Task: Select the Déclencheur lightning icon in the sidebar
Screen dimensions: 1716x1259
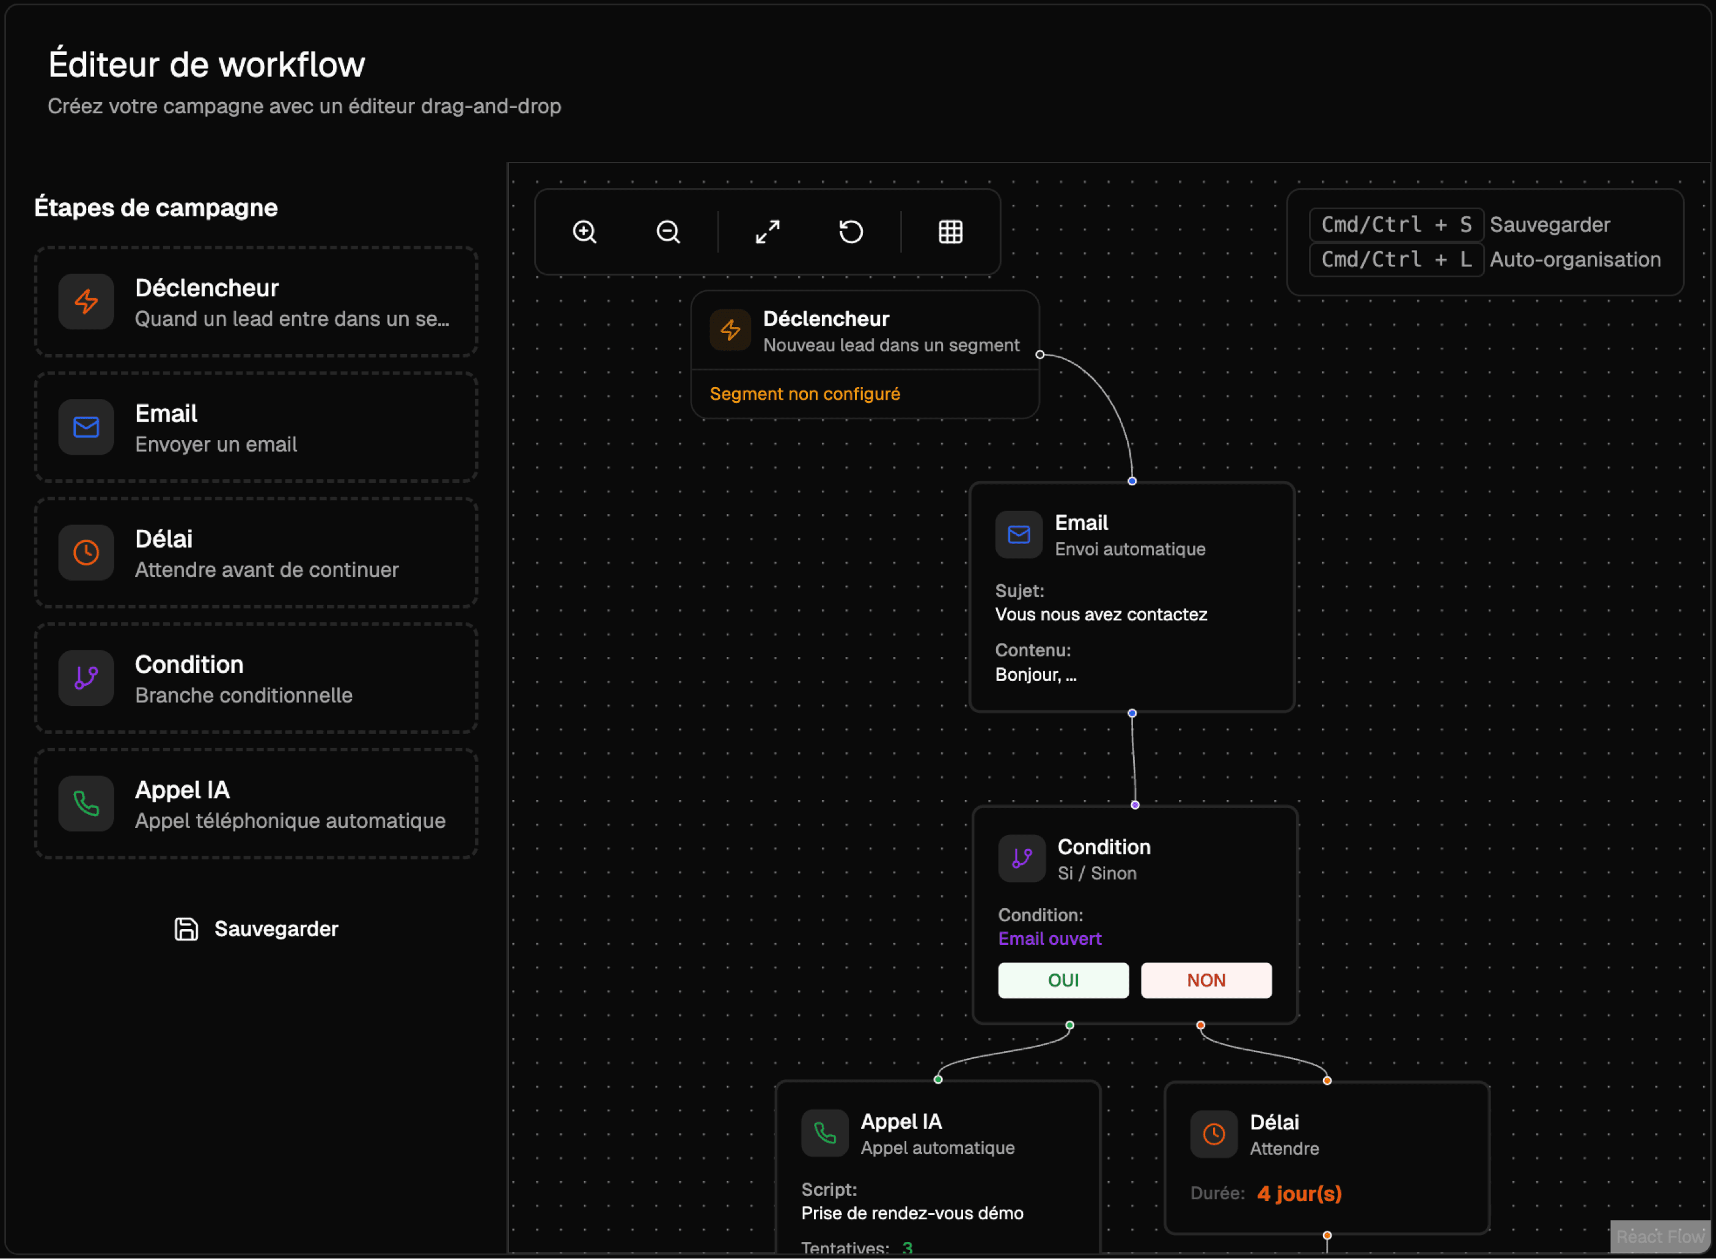Action: point(86,302)
